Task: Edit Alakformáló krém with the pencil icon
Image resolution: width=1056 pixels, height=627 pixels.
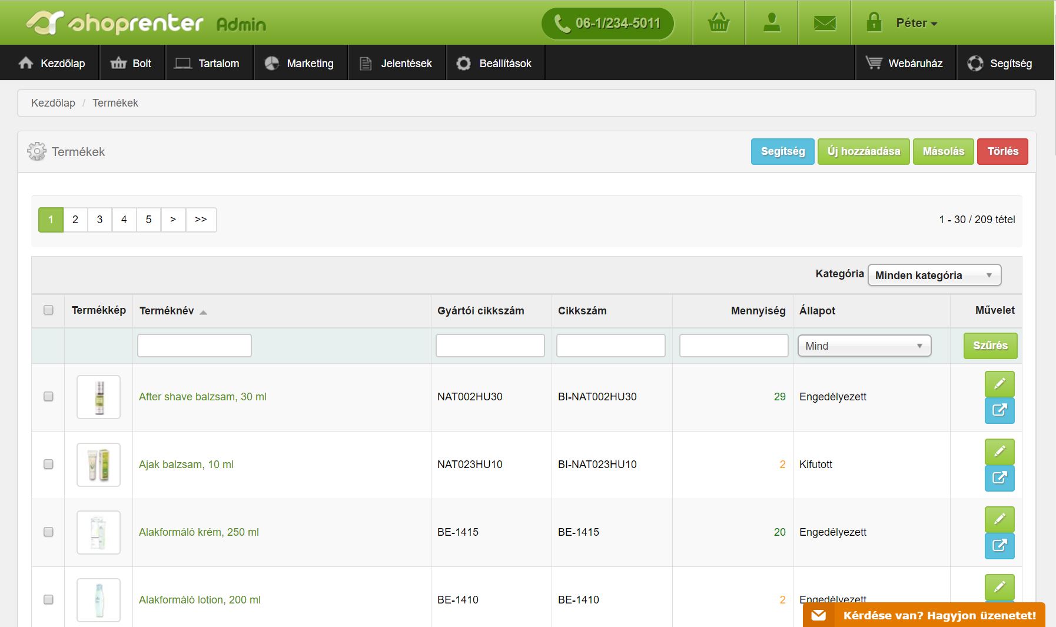Action: (x=999, y=519)
